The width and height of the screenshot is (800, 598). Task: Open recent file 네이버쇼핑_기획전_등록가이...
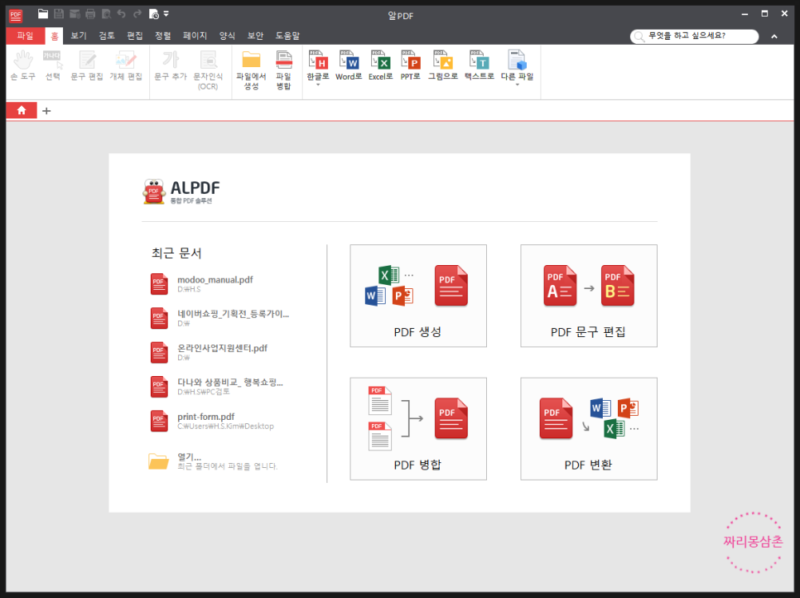tap(219, 318)
